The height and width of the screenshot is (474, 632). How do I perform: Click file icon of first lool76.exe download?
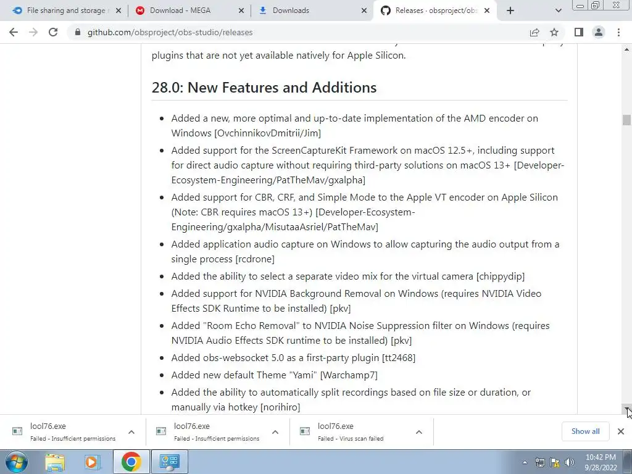pos(17,431)
